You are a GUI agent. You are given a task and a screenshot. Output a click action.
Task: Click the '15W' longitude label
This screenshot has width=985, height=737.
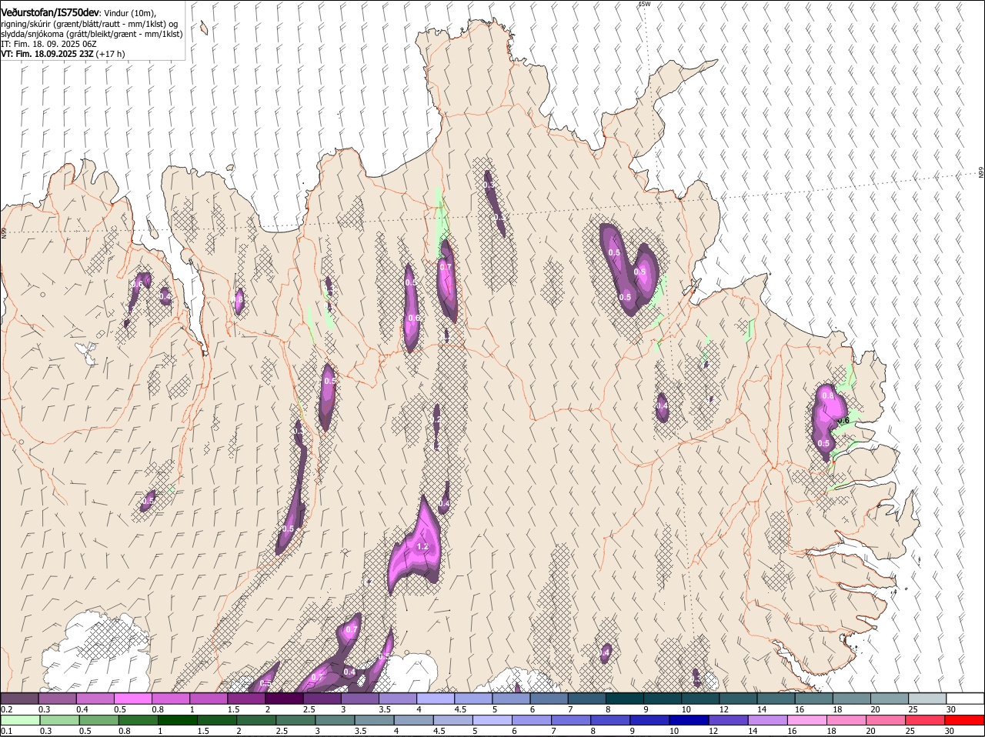644,5
